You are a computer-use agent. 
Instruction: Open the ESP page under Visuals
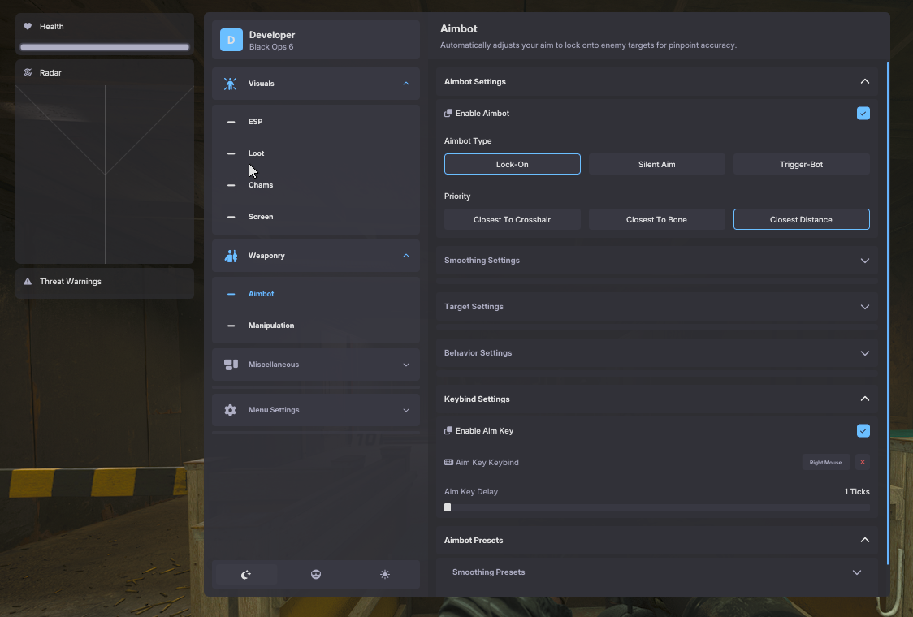click(256, 122)
